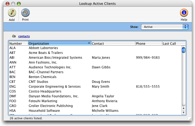Click contact Mary Smith
Image resolution: width=195 pixels, height=126 pixels.
(x=100, y=87)
